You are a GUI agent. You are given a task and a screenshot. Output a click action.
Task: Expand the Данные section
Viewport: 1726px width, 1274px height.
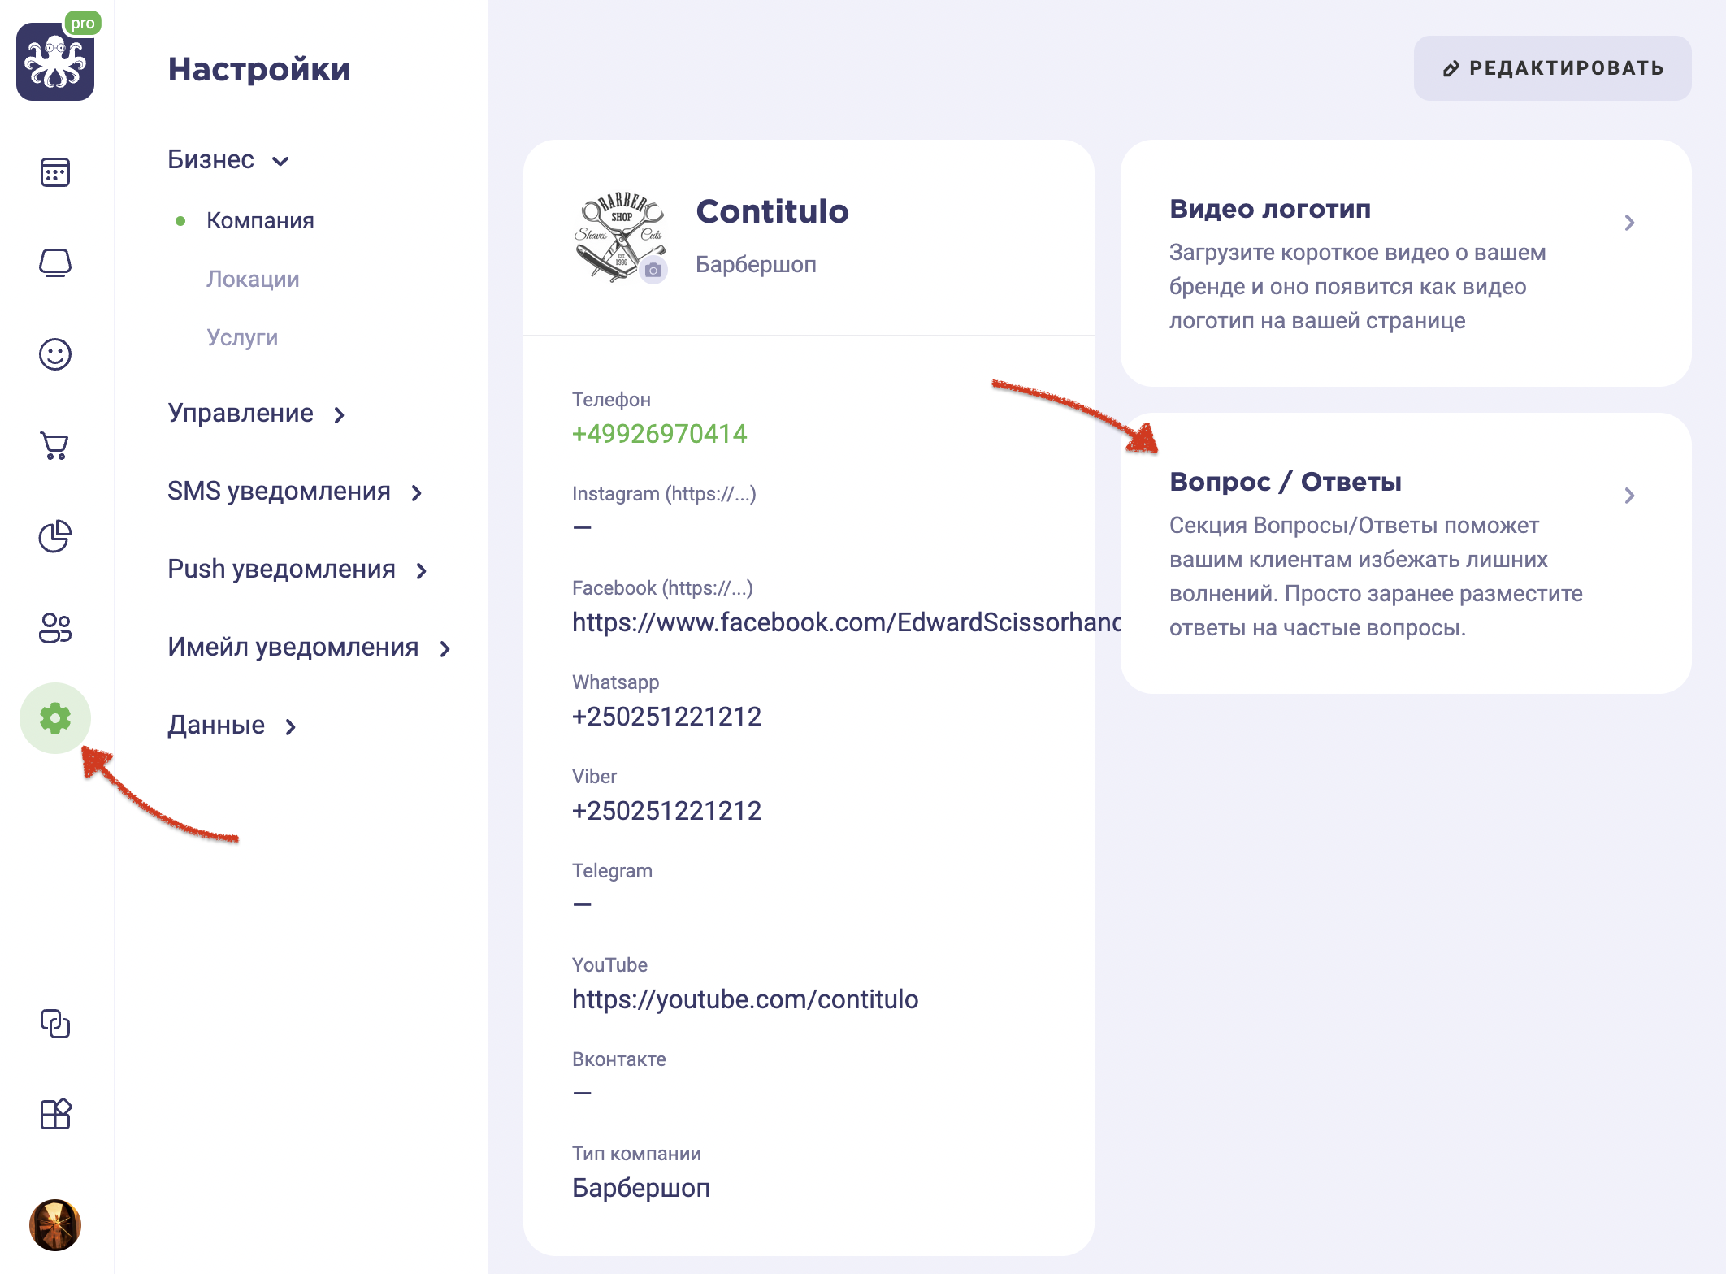232,726
